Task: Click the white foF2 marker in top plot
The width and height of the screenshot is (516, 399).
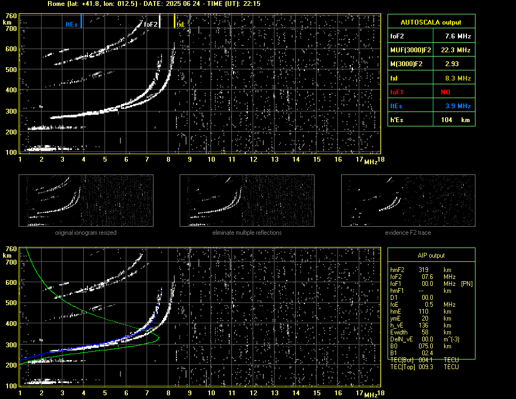Action: pos(159,21)
